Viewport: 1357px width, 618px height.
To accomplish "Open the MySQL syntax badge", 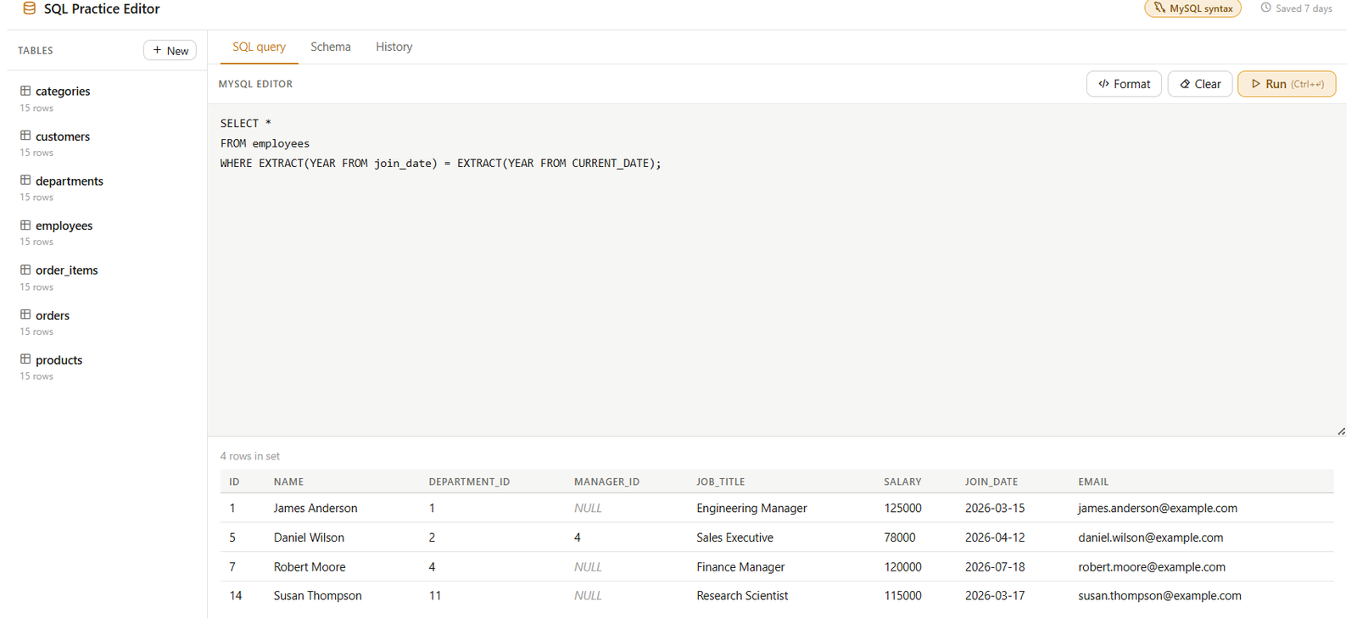I will (x=1192, y=8).
